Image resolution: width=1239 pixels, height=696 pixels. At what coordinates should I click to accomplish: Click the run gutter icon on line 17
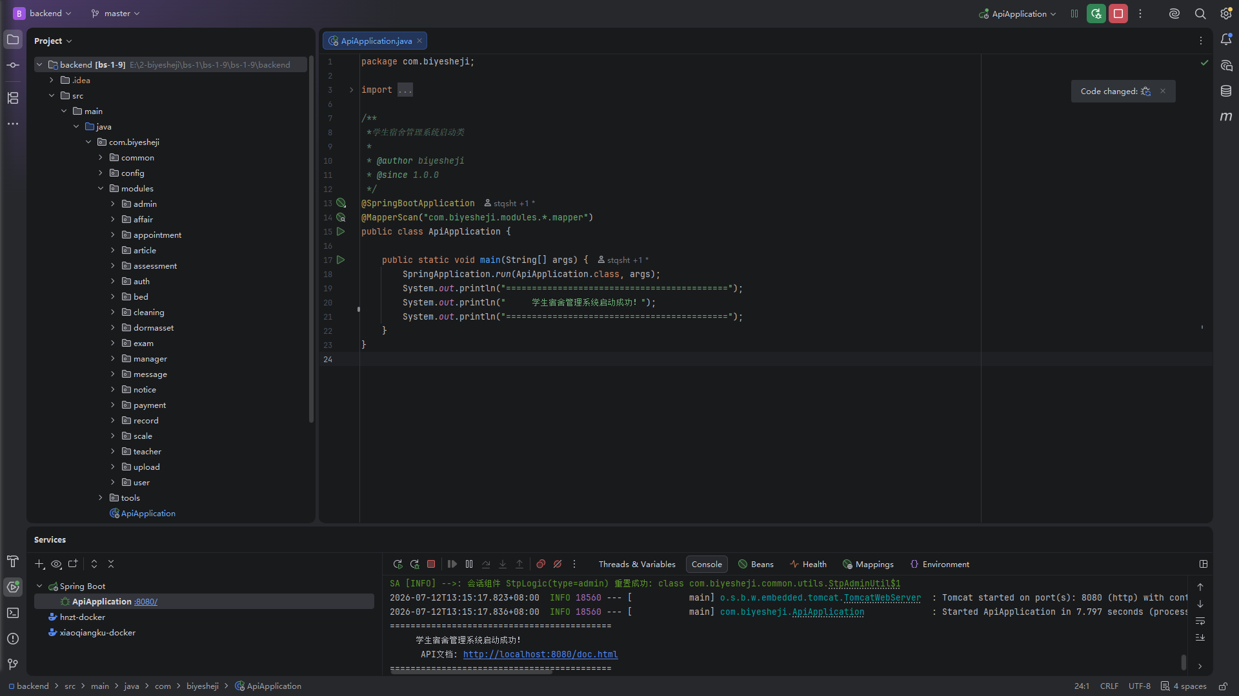click(x=341, y=260)
